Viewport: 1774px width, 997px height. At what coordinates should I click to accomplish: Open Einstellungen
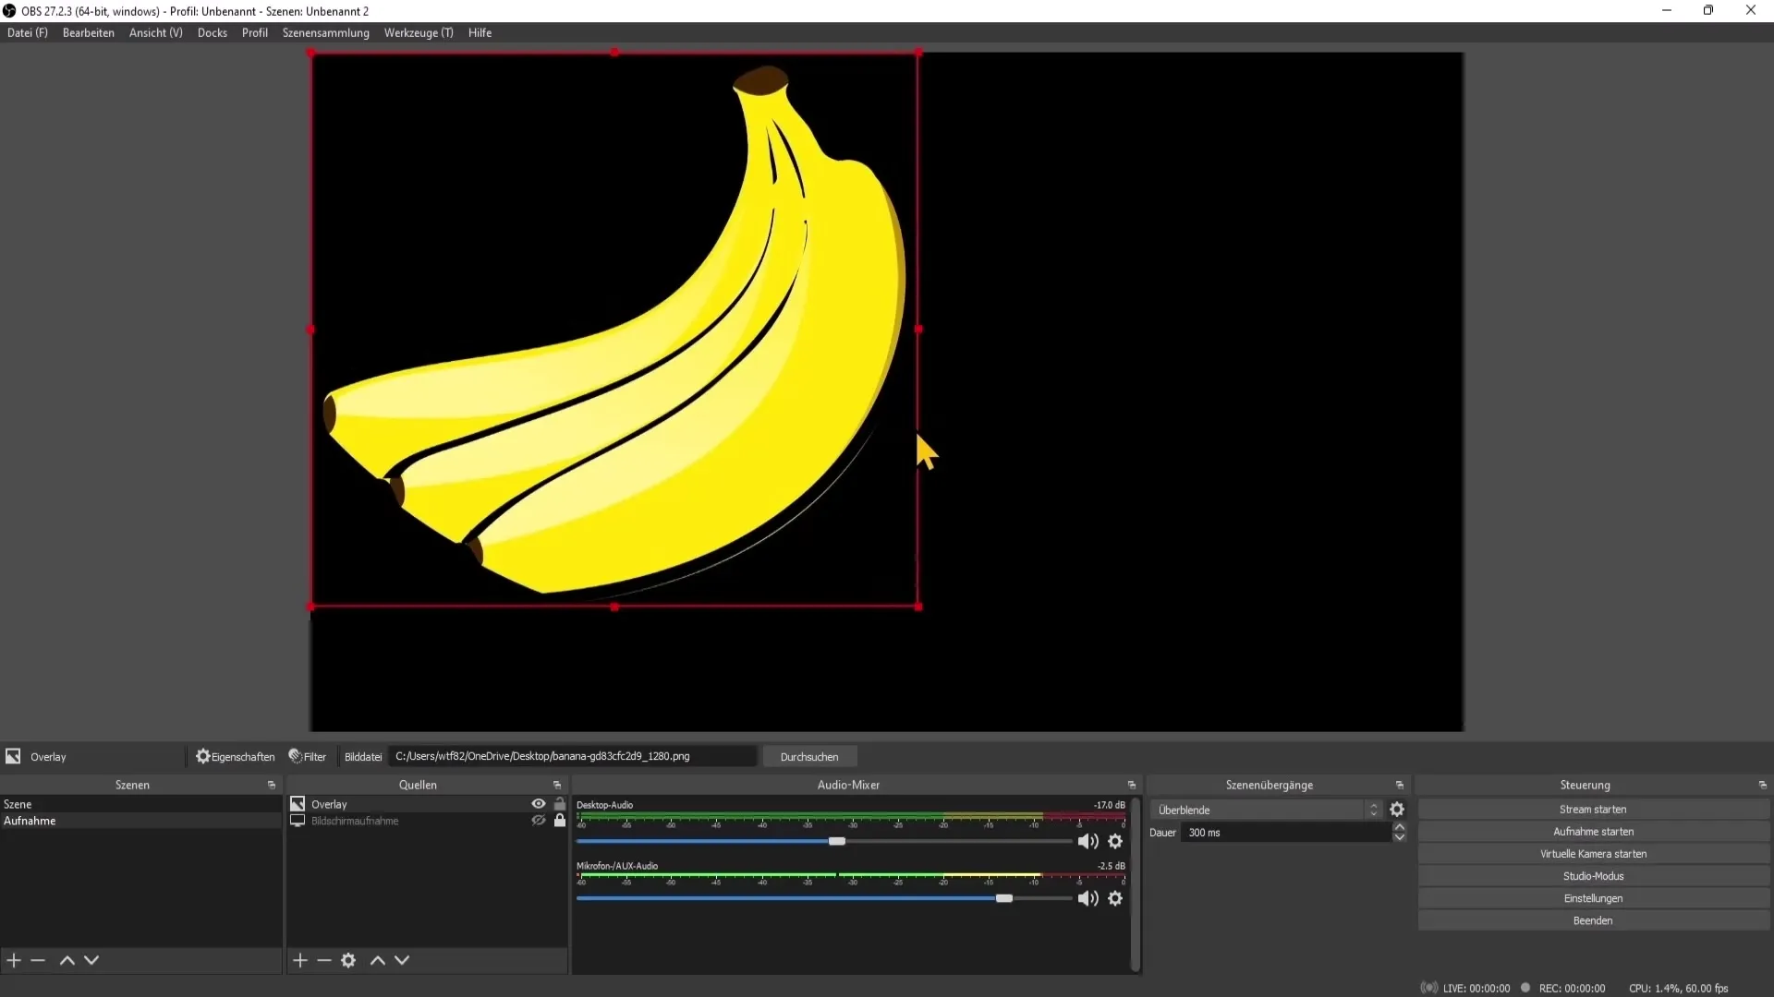1593,898
